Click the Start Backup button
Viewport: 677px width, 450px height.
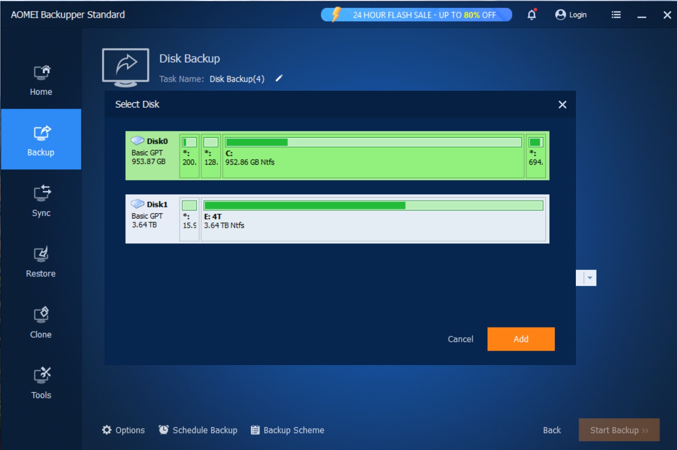(x=619, y=430)
